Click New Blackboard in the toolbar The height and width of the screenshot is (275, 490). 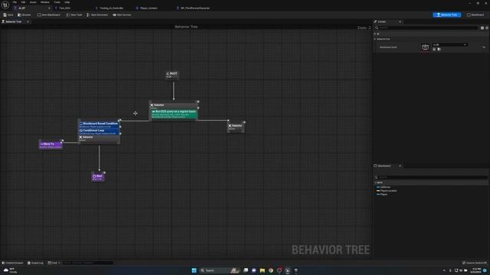pos(49,15)
